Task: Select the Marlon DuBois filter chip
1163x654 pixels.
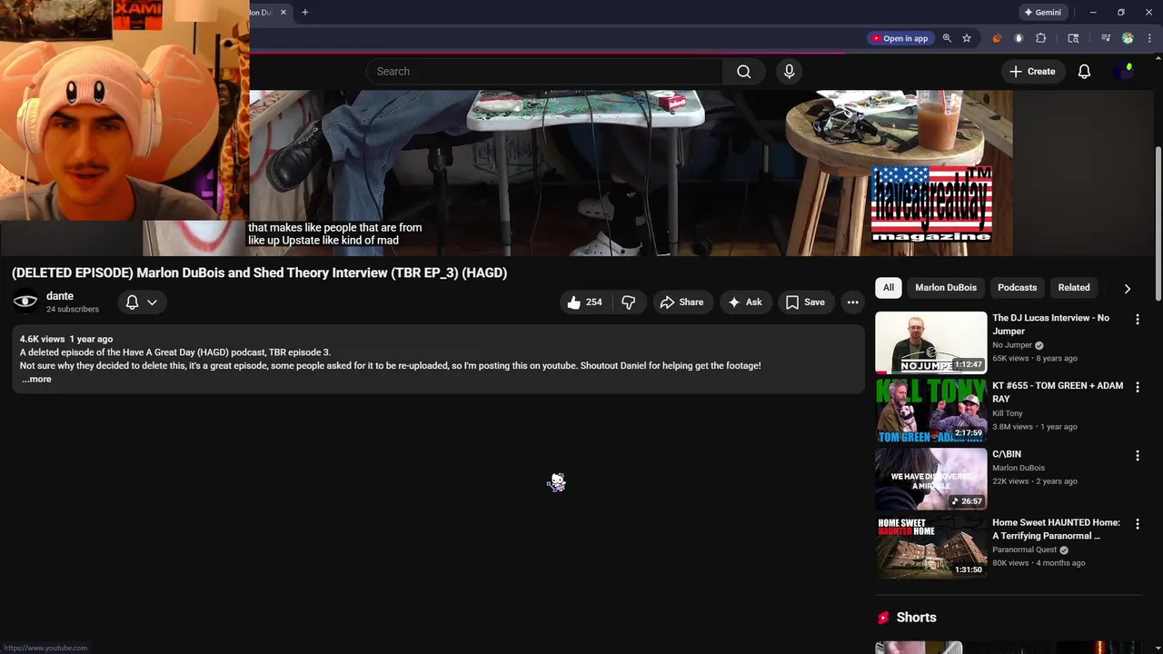Action: click(x=946, y=288)
